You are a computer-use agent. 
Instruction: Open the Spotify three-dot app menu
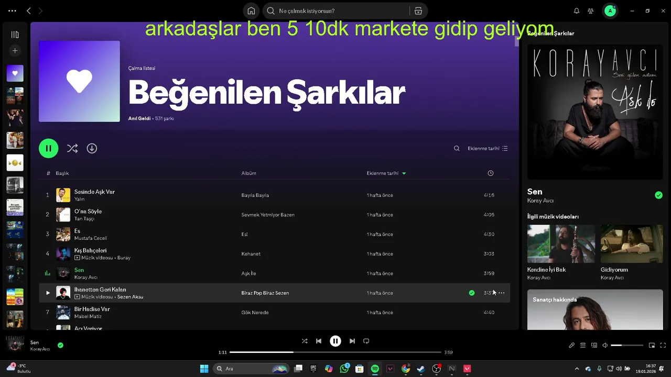(12, 10)
